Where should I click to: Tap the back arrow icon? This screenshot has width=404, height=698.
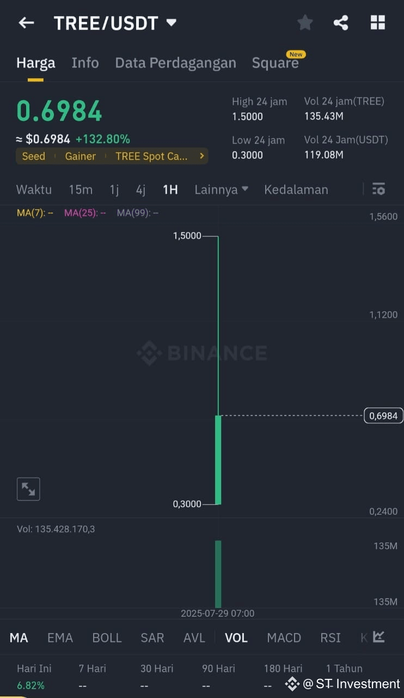click(x=26, y=22)
